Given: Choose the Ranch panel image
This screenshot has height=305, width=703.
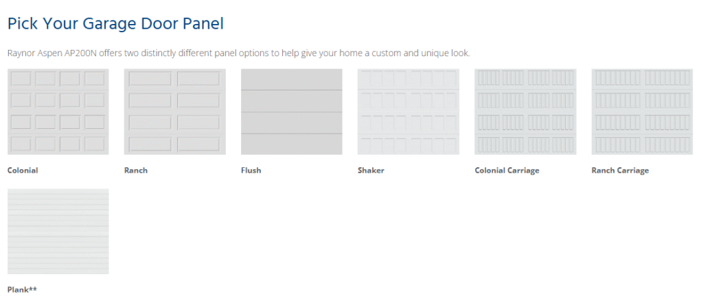Looking at the screenshot, I should [175, 112].
